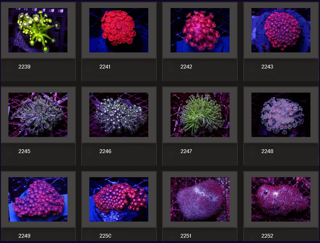Viewport: 320px width, 243px height.
Task: Select the green coral thumbnail 2247
Action: [x=200, y=115]
